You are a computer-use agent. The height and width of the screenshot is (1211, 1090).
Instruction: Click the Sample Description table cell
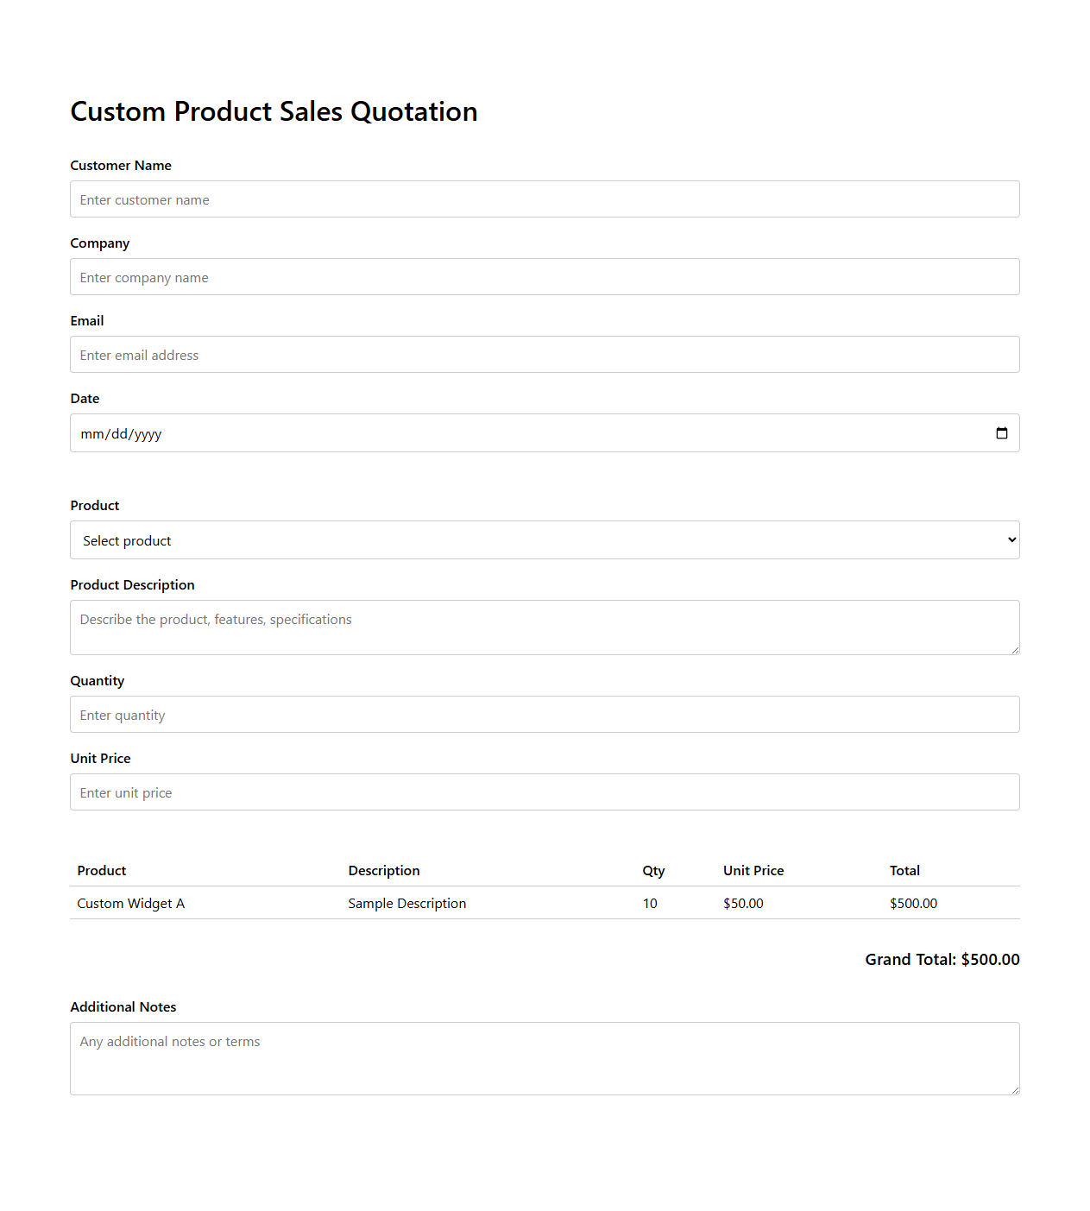pyautogui.click(x=406, y=903)
